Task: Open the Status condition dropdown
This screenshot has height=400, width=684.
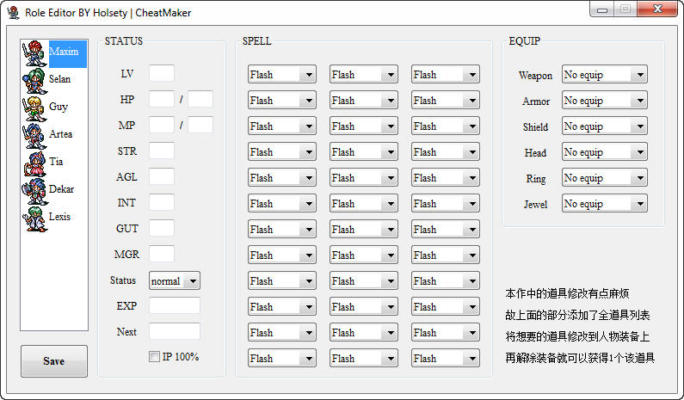Action: coord(175,280)
